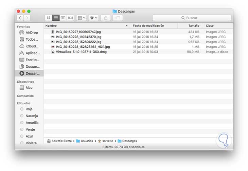Click the 90,9 MB size cell
The width and height of the screenshot is (248, 171).
[x=193, y=52]
